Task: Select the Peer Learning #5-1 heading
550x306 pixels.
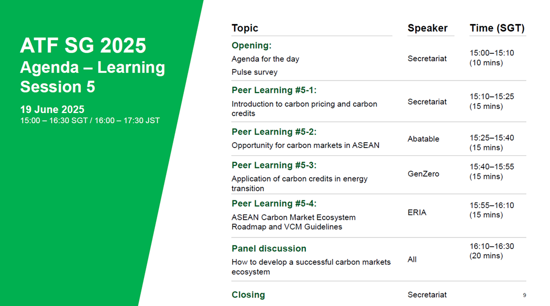Action: tap(274, 90)
